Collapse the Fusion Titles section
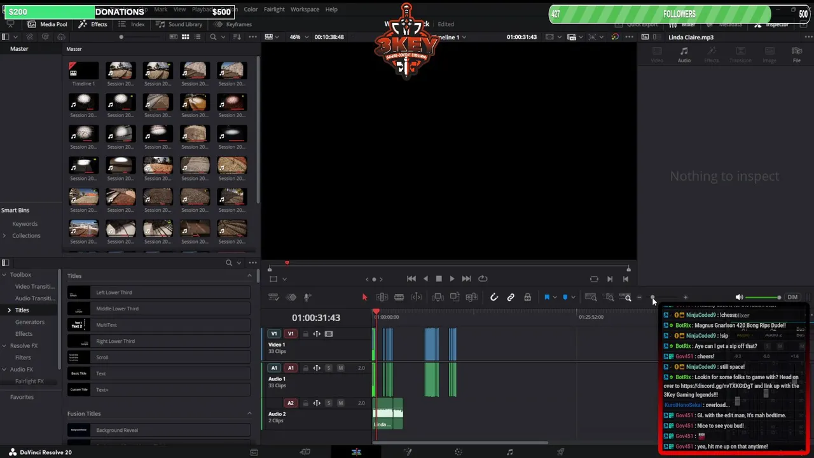 tap(249, 413)
